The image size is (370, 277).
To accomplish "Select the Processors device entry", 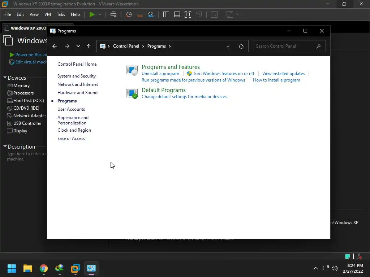I will (x=20, y=93).
